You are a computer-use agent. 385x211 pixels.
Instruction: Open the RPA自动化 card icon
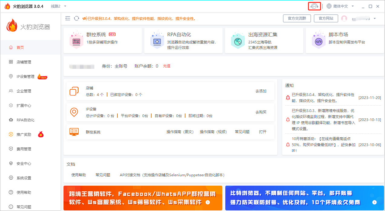tap(157, 41)
